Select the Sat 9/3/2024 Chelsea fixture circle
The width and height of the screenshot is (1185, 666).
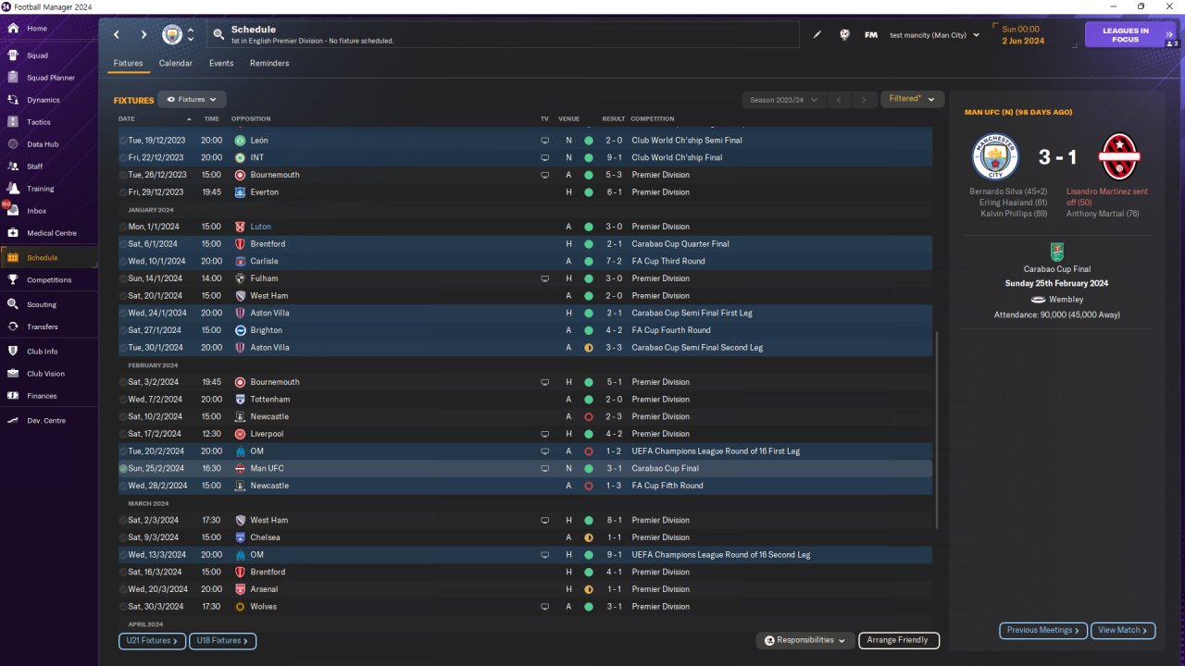click(123, 537)
